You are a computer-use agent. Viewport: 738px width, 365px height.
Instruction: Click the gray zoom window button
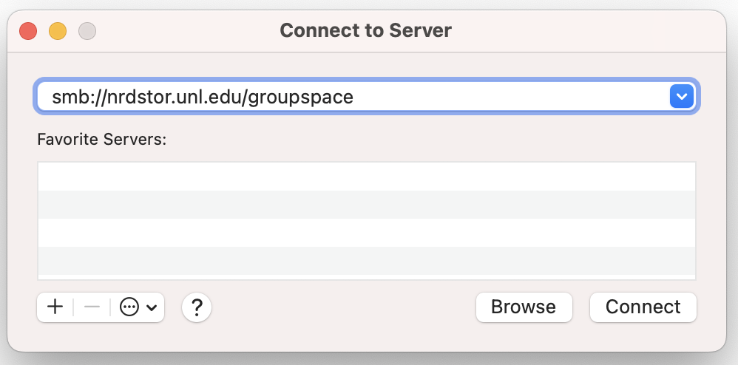pyautogui.click(x=87, y=31)
